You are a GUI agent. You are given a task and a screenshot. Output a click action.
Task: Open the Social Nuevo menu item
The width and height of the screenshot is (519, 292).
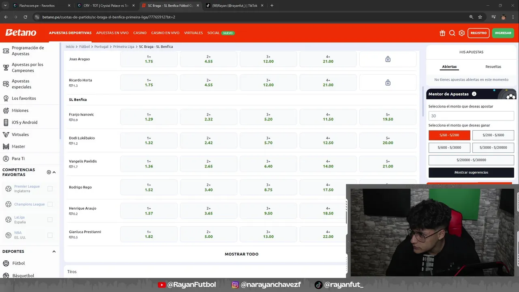pyautogui.click(x=221, y=33)
